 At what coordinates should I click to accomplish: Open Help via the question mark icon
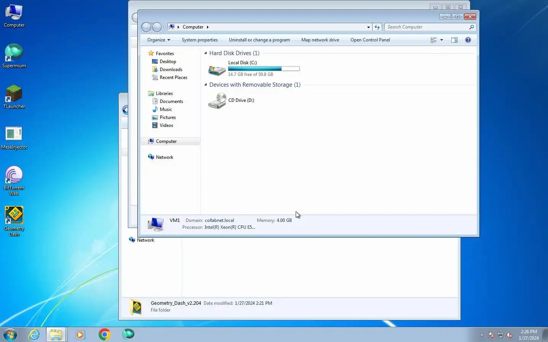tap(468, 40)
